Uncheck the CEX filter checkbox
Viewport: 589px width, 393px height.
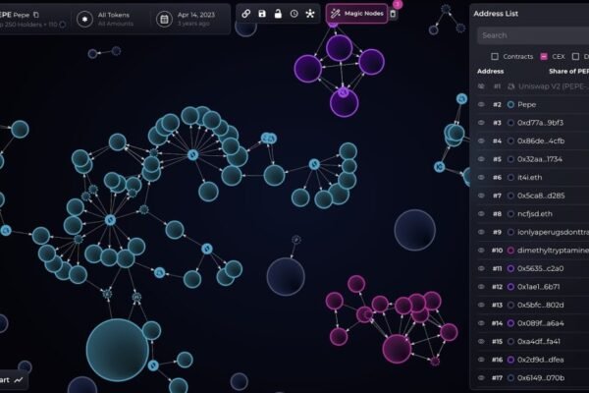[544, 56]
